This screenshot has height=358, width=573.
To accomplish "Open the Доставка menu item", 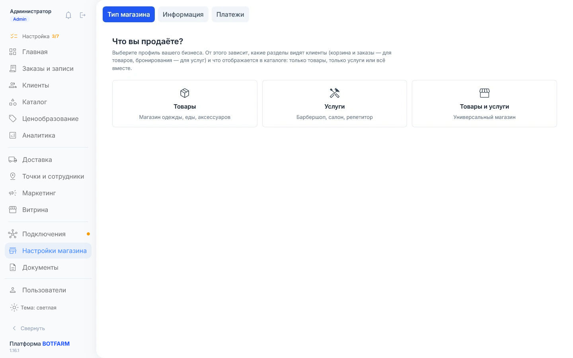I will [x=48, y=160].
